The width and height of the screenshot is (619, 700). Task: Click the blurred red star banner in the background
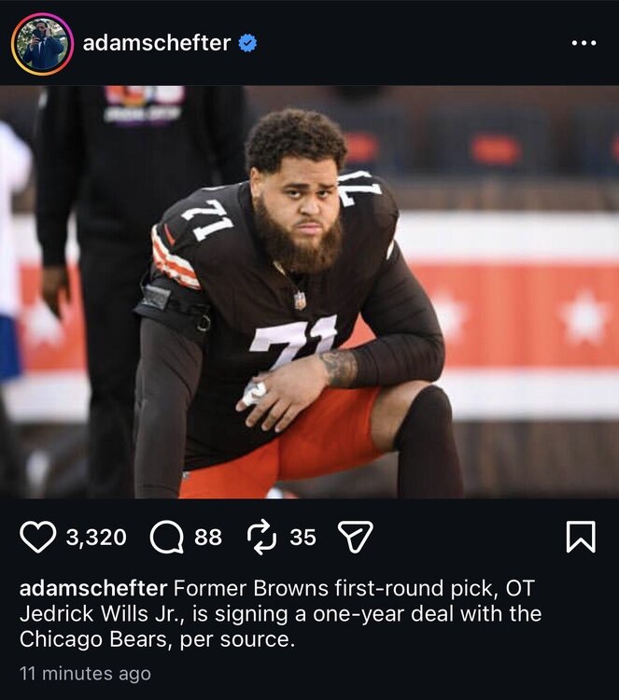[513, 315]
